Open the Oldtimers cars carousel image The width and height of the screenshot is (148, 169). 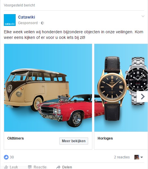coord(48,88)
